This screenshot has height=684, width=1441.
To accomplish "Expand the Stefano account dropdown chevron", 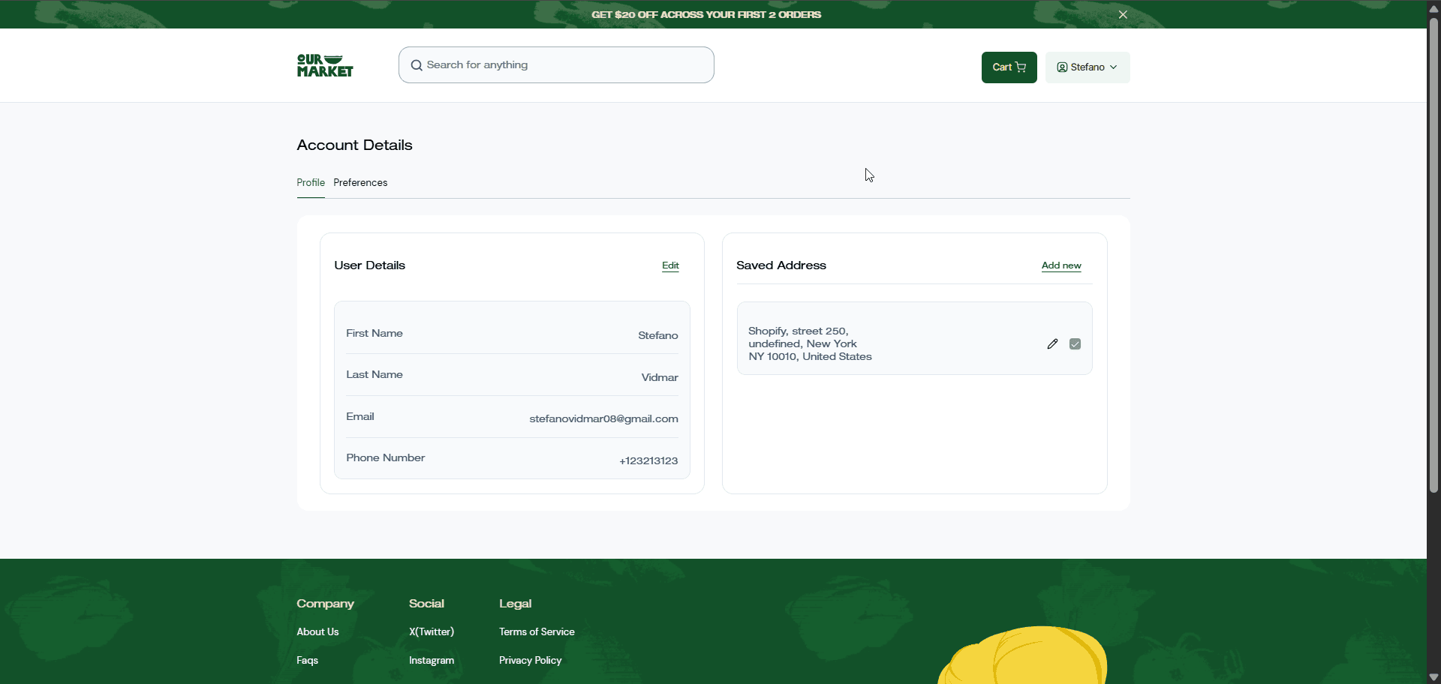I will pos(1114,67).
